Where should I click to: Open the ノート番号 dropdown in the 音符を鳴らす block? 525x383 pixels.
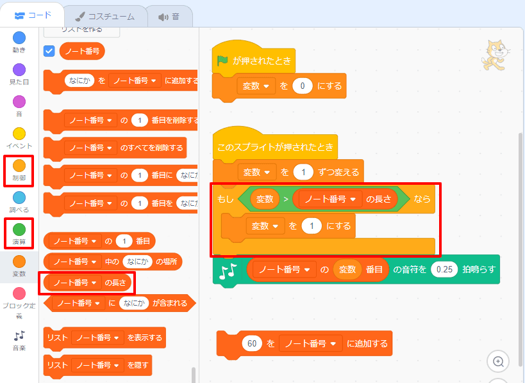(x=283, y=270)
